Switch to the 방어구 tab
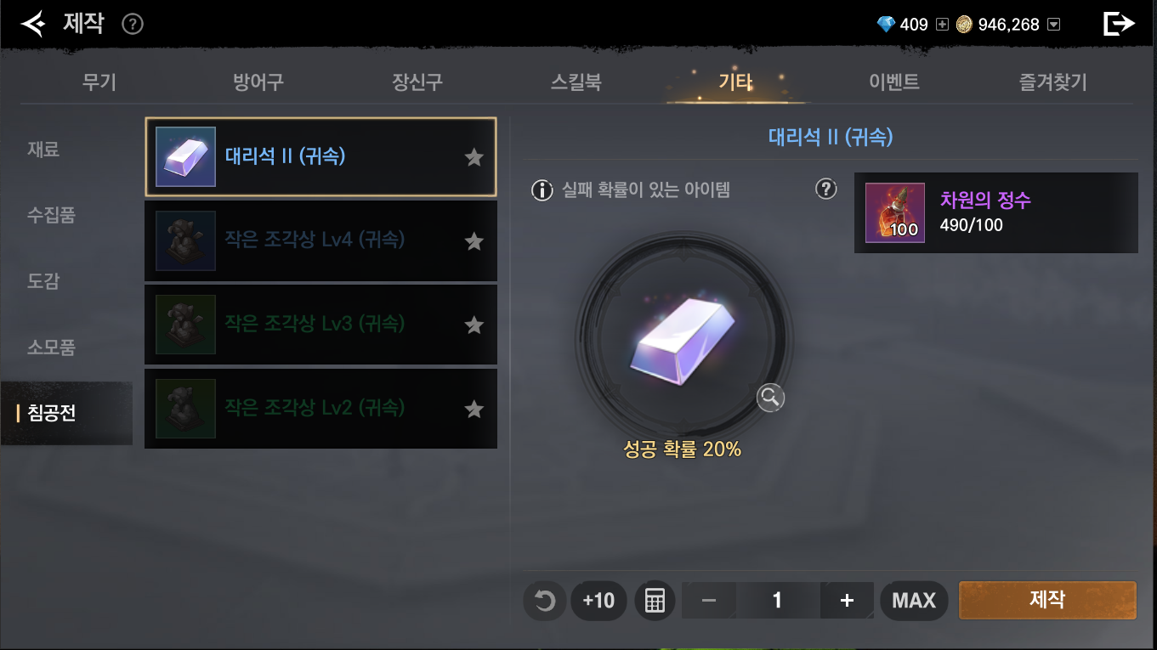1157x650 pixels. pos(258,82)
